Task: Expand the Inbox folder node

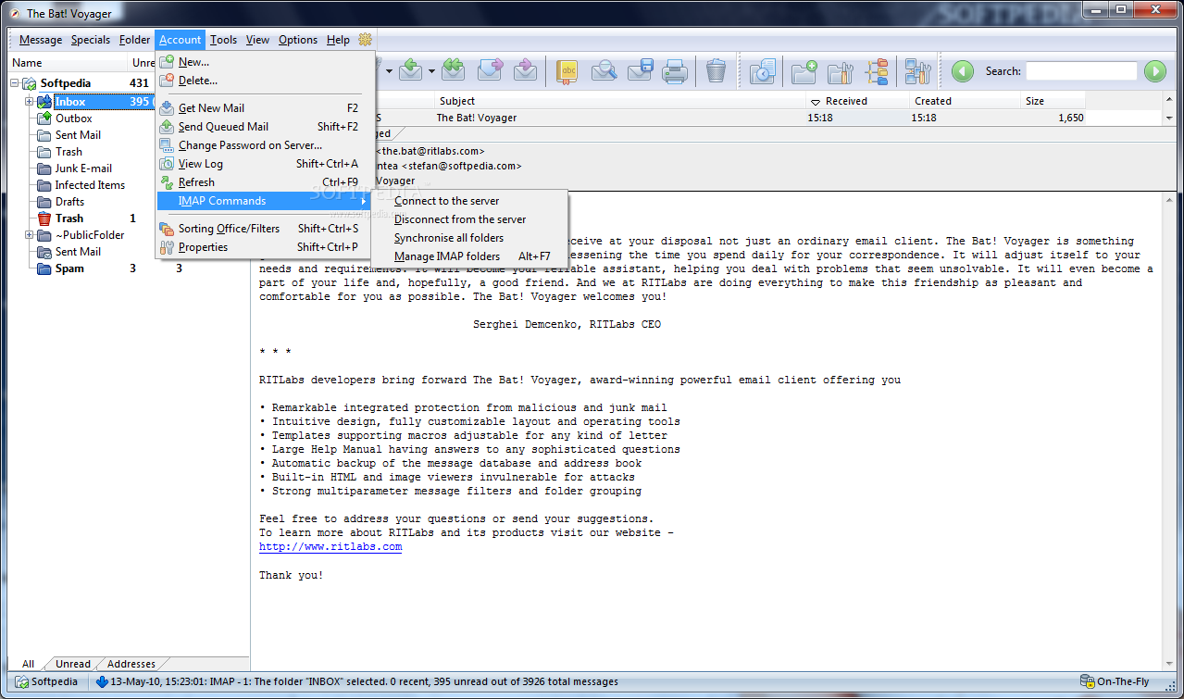Action: pyautogui.click(x=29, y=102)
